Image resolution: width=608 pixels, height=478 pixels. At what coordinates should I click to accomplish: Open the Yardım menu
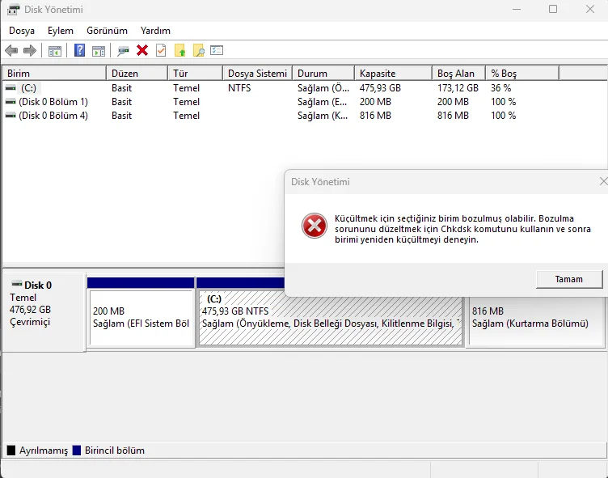(x=155, y=31)
